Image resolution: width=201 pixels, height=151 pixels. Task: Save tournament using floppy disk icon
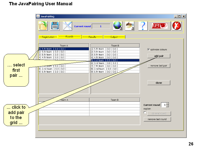pos(55,26)
